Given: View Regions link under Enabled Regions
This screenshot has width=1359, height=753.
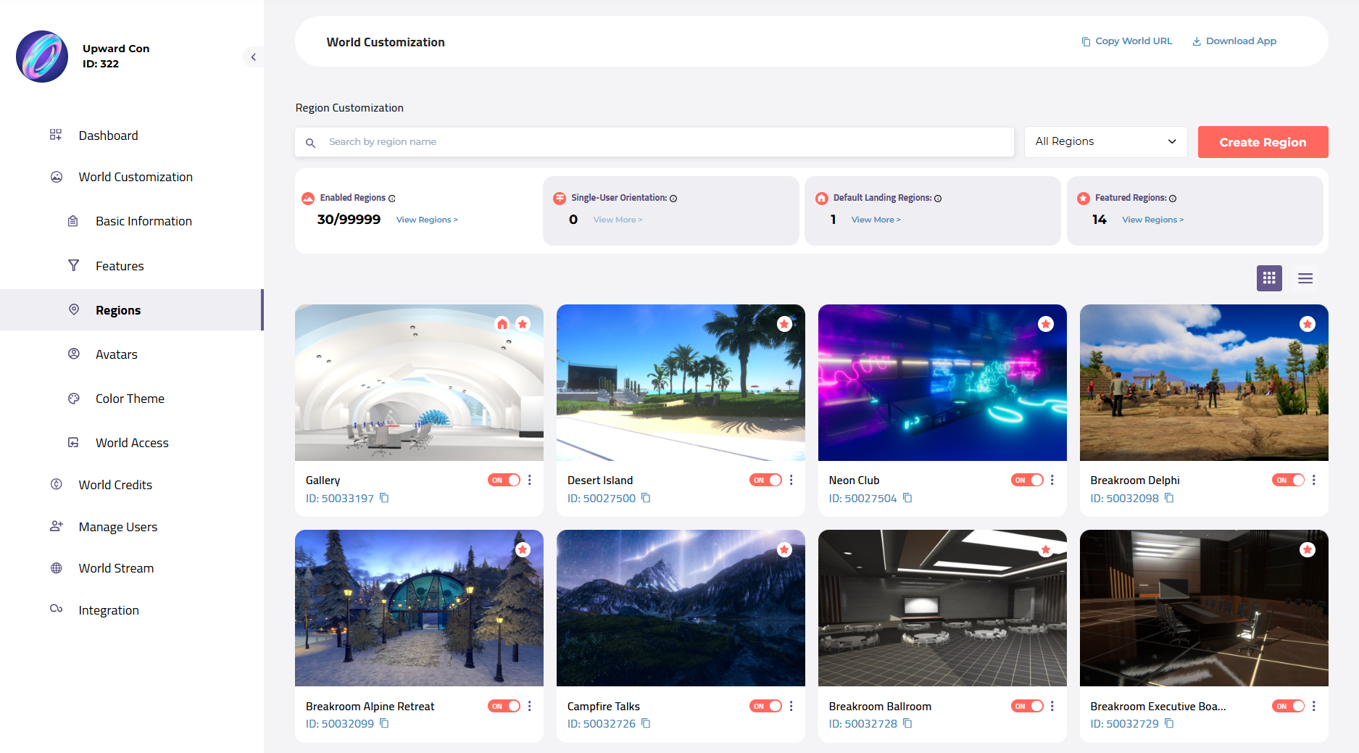Looking at the screenshot, I should [x=427, y=220].
